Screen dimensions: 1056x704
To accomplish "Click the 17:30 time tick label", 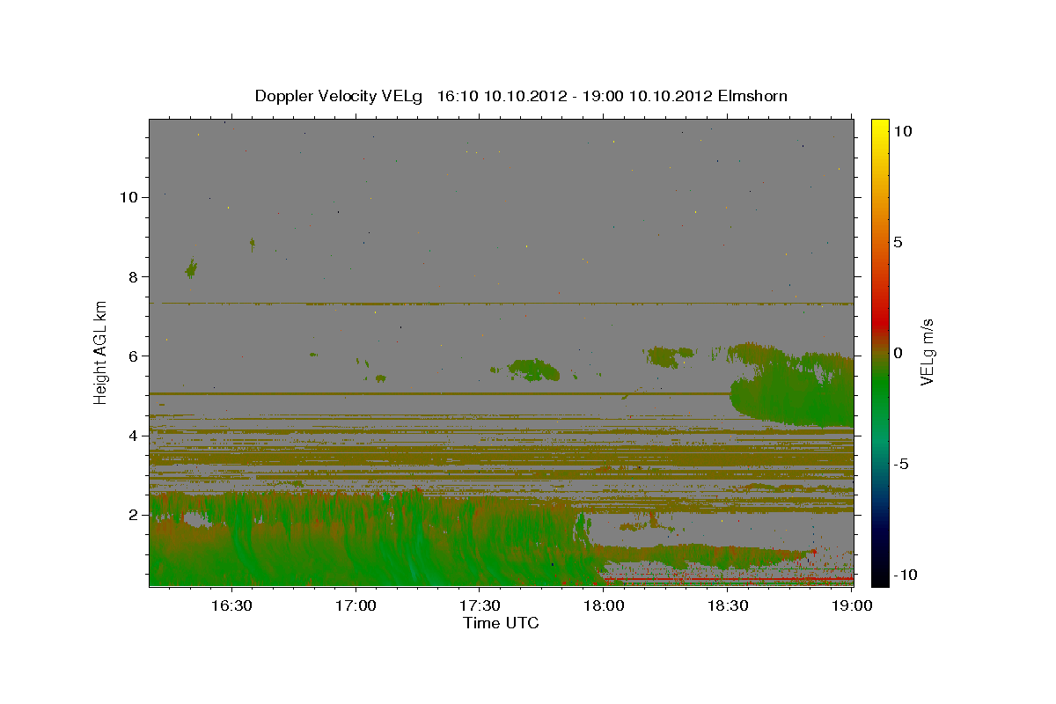I will click(480, 605).
